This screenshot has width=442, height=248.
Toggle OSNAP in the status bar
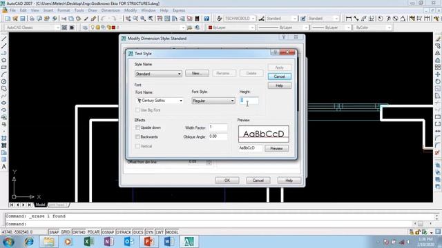click(108, 232)
